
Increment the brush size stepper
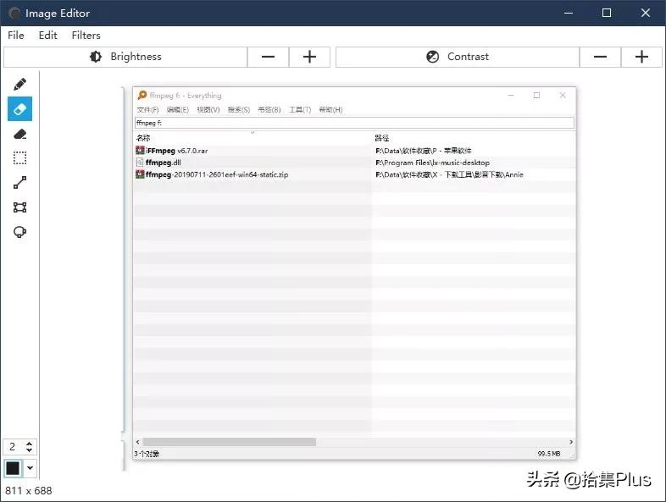coord(30,444)
